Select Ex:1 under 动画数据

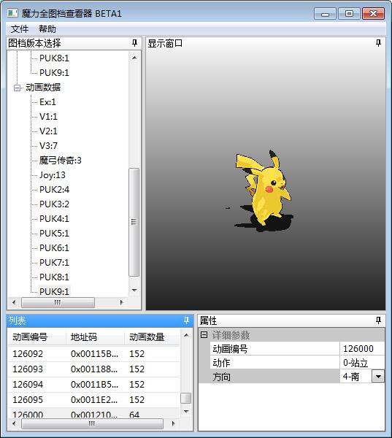tap(47, 102)
